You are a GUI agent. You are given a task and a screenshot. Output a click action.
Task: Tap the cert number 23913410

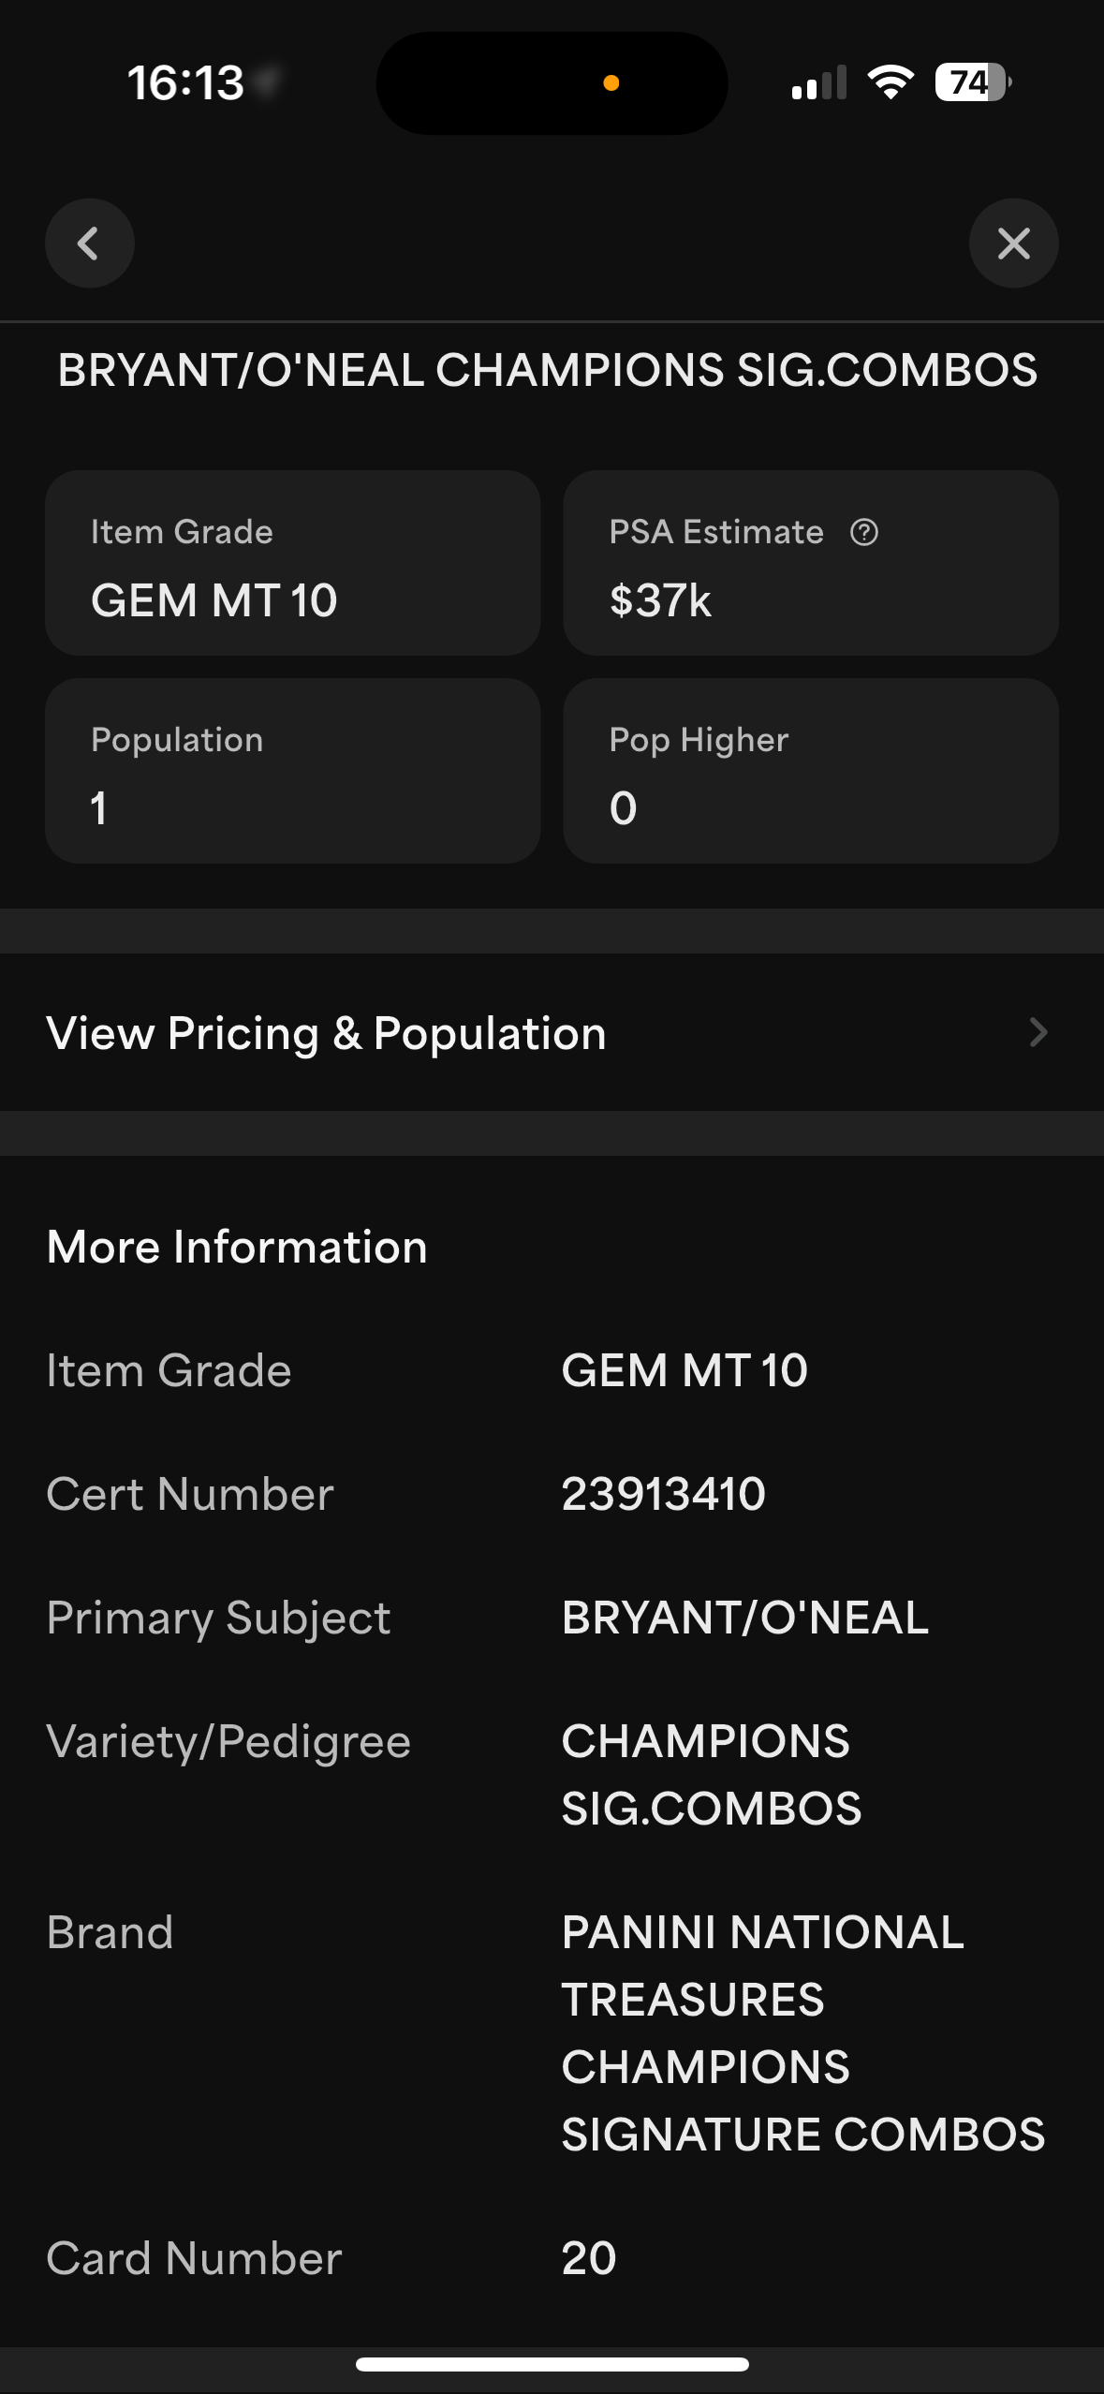664,1494
